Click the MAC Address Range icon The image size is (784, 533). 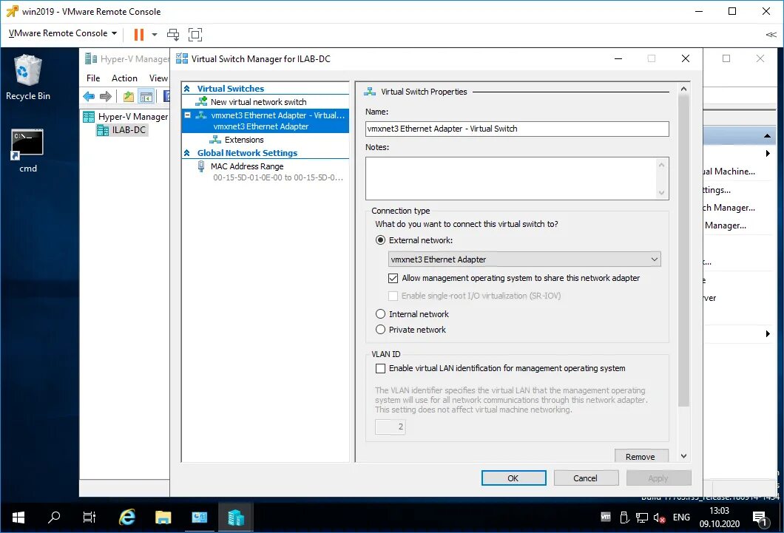pyautogui.click(x=201, y=166)
